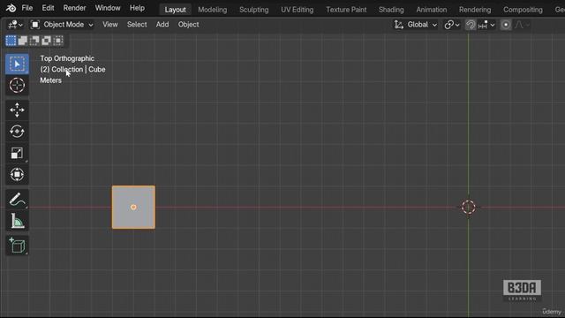
Task: Activate the Move tool
Action: (17, 110)
